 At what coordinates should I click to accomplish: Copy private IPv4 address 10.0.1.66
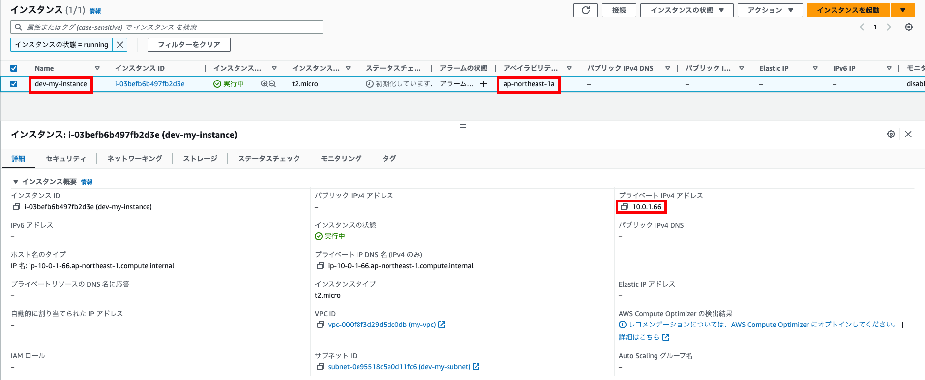[x=625, y=207]
